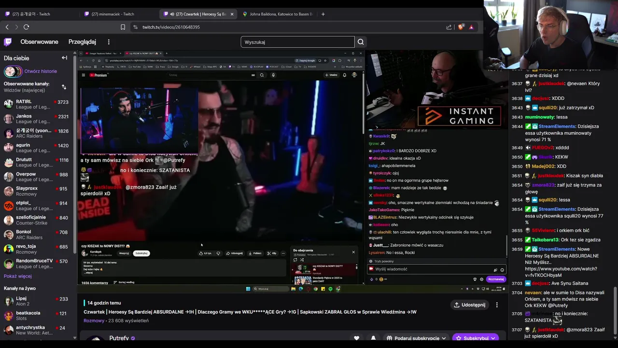This screenshot has height=348, width=618.
Task: Click chat username FUEGOv2
Action: click(544, 147)
